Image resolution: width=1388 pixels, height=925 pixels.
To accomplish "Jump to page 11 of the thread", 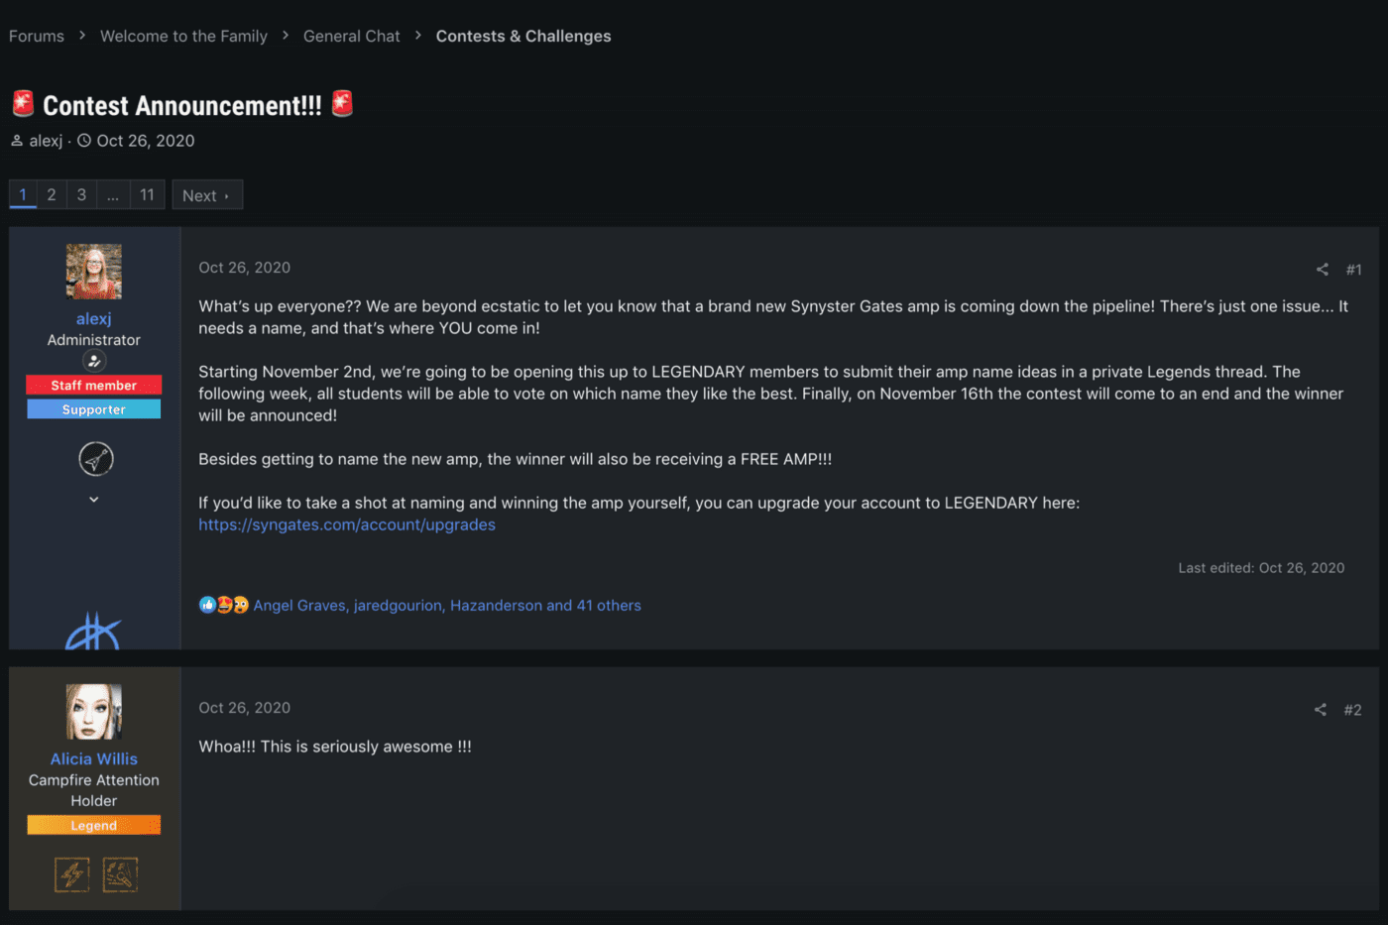I will [x=147, y=195].
